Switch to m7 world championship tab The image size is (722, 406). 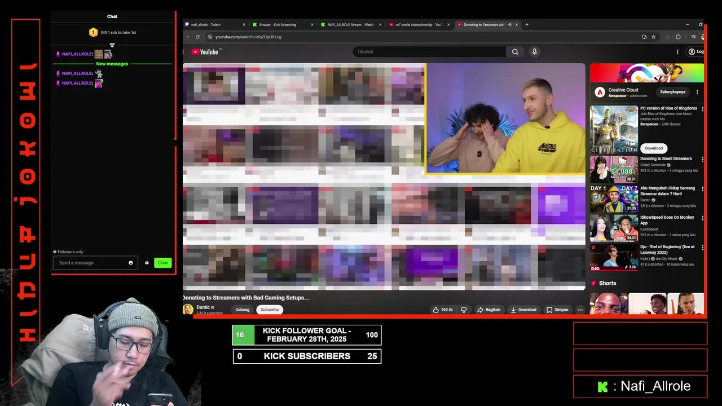point(419,25)
